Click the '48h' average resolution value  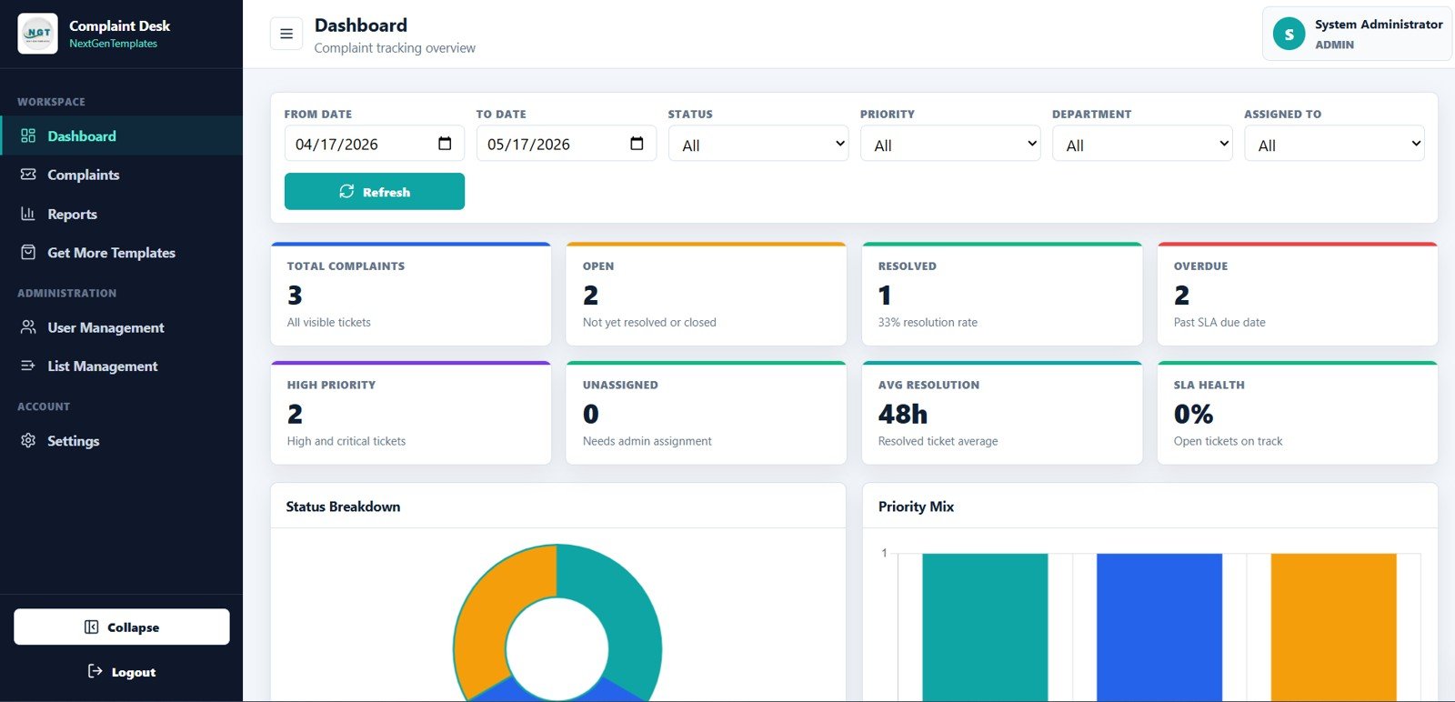[903, 414]
